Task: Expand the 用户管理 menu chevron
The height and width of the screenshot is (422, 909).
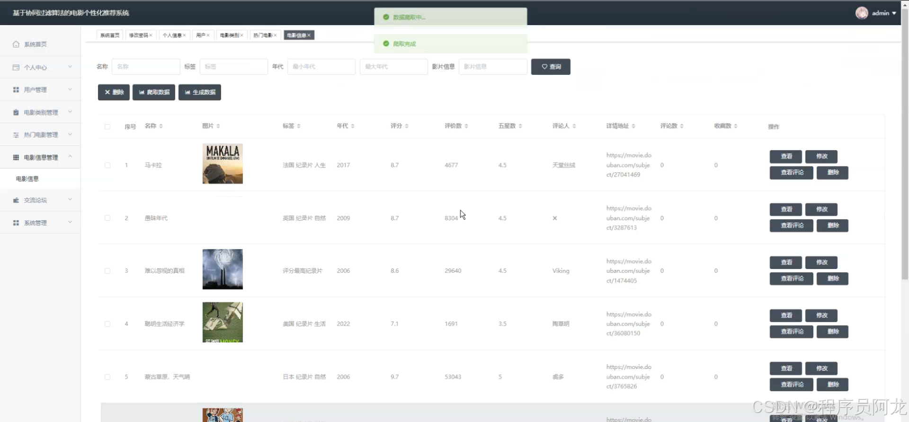Action: (x=70, y=89)
